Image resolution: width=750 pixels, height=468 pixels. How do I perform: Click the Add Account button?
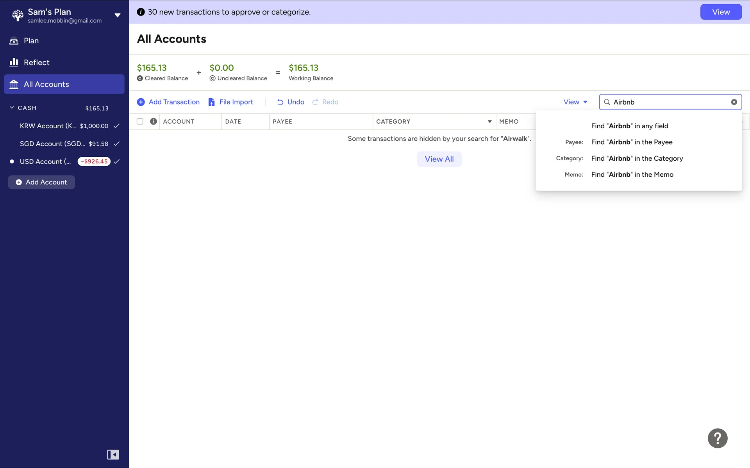click(41, 182)
